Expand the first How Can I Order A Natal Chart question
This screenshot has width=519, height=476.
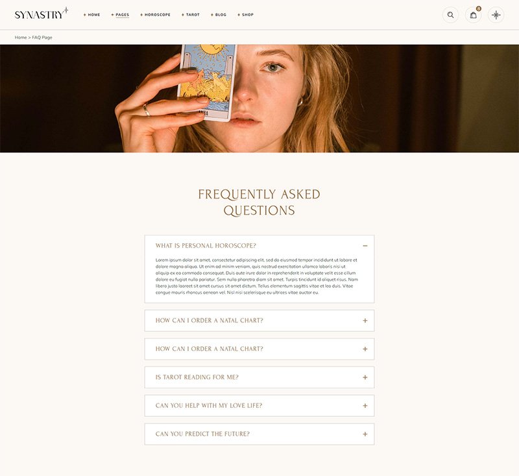pyautogui.click(x=259, y=320)
